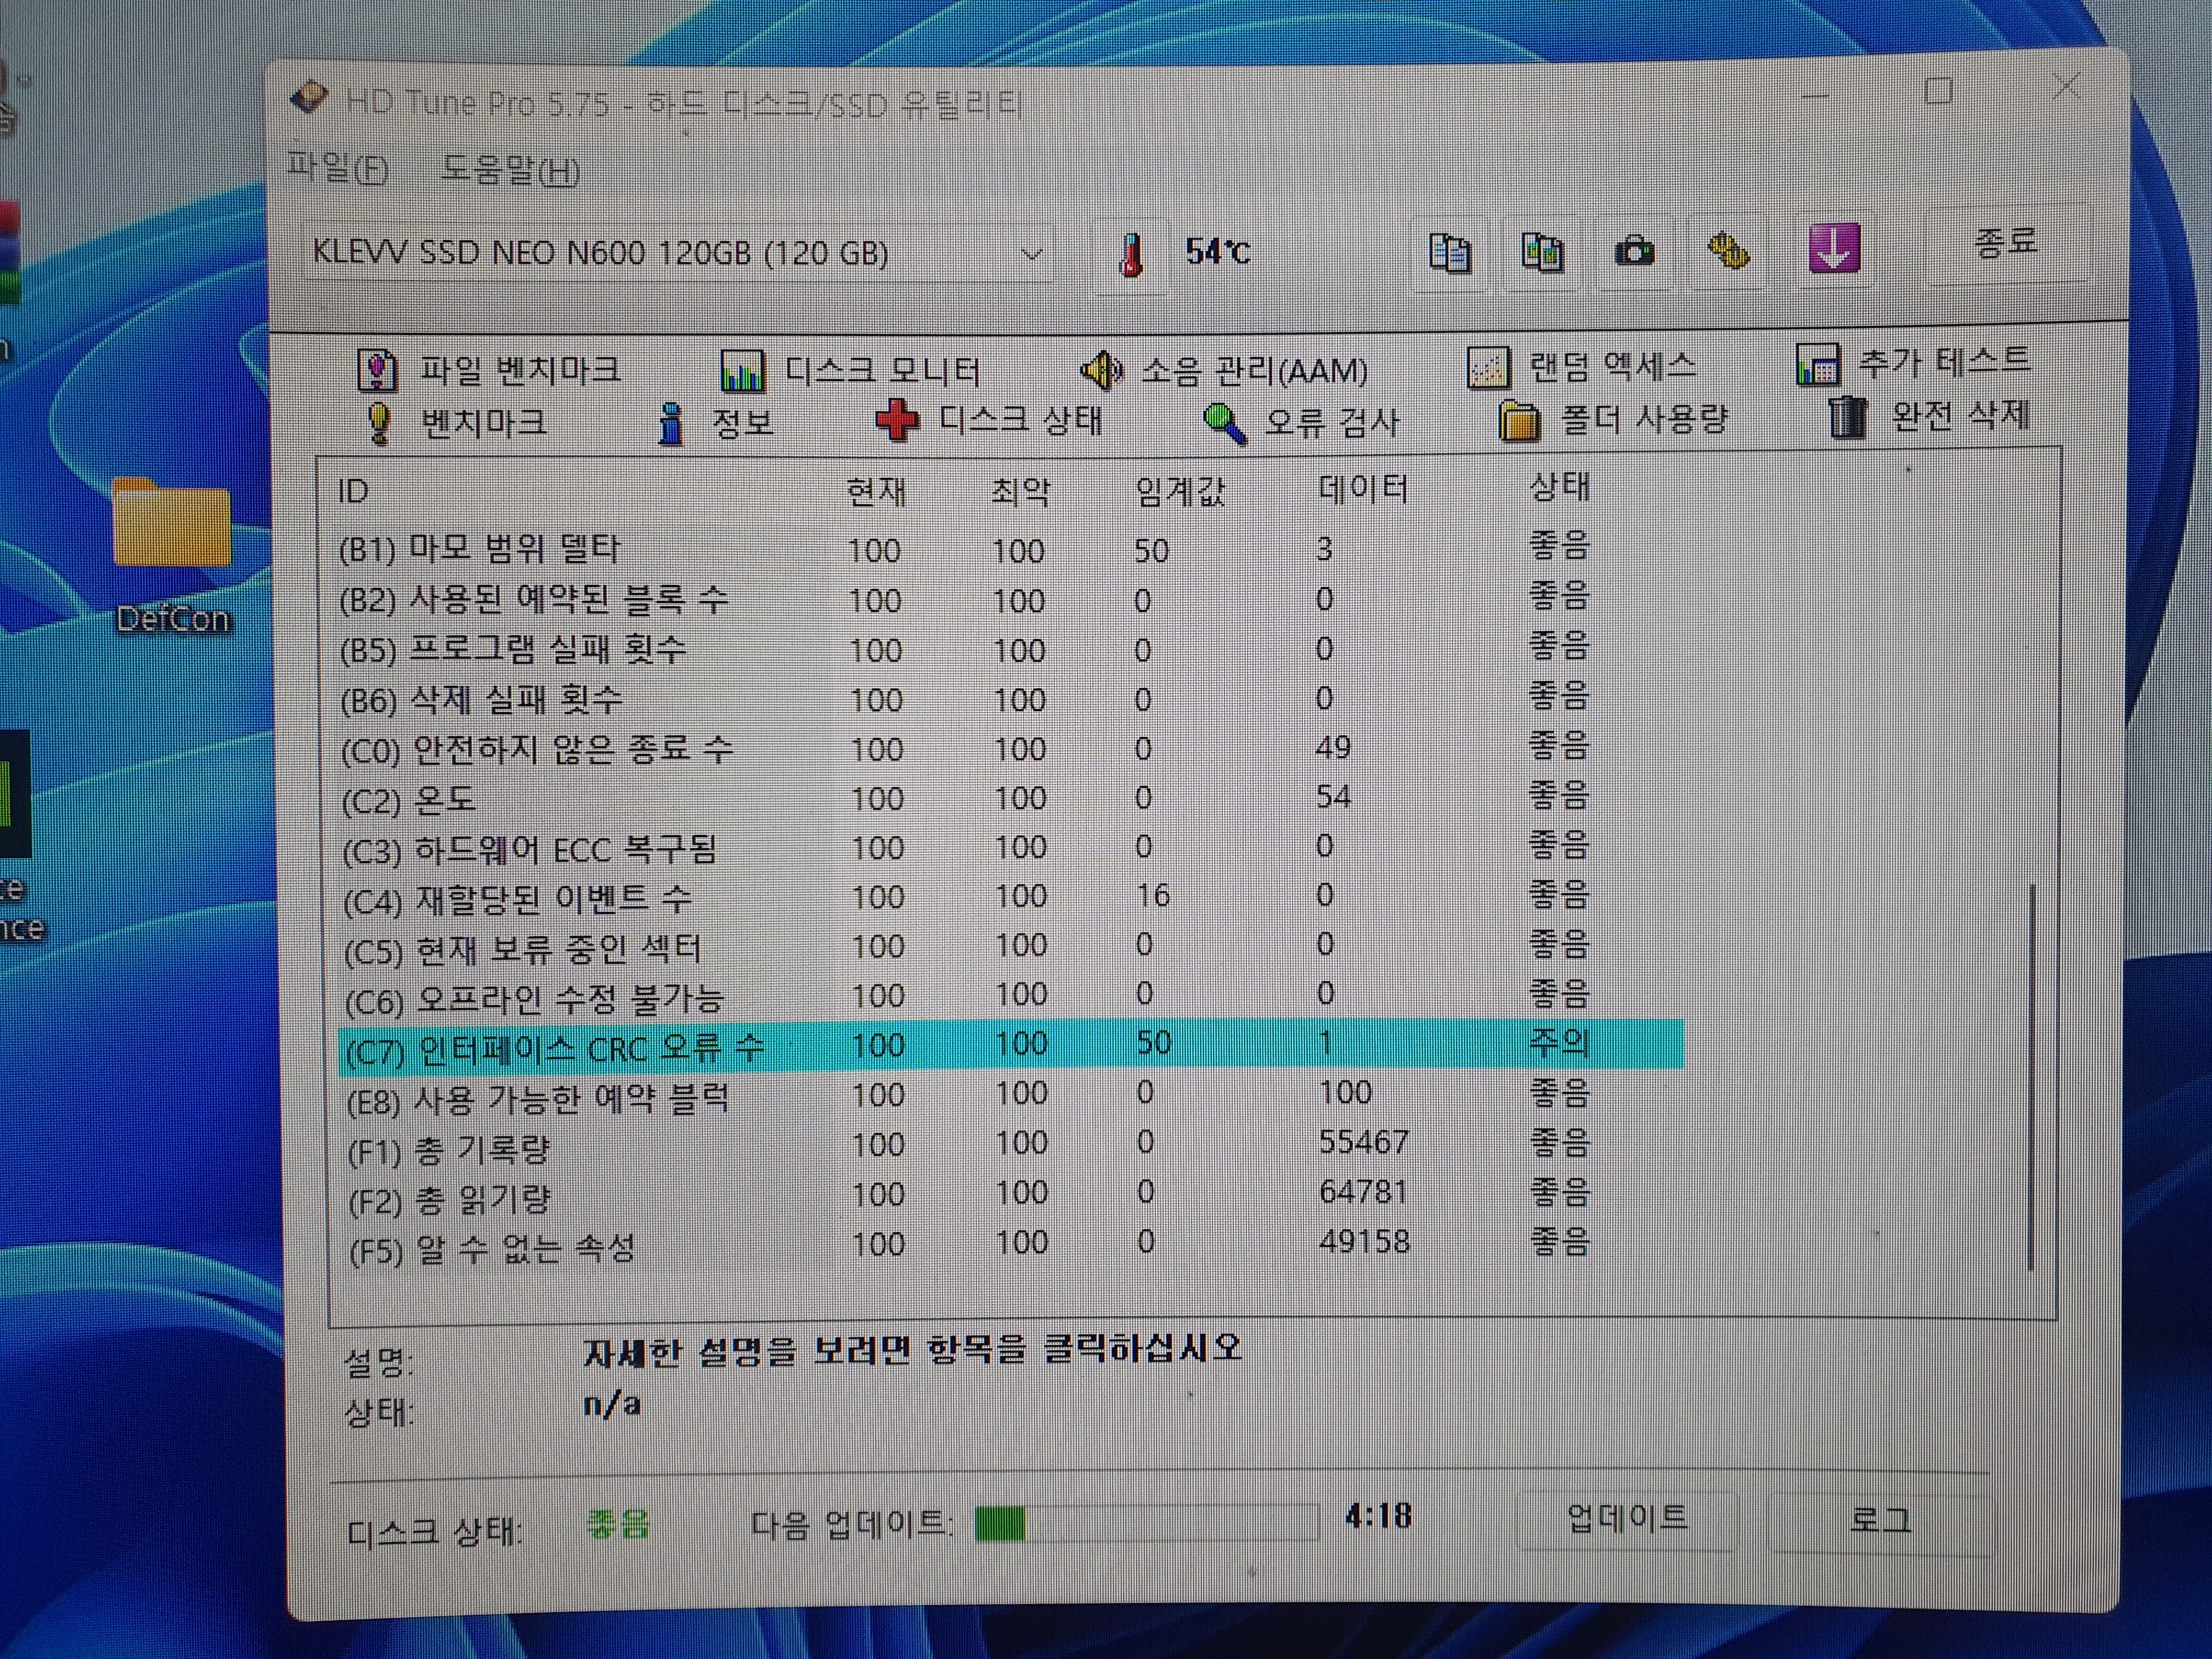Image resolution: width=2212 pixels, height=1659 pixels.
Task: Click the 업데이트 button
Action: tap(1626, 1520)
